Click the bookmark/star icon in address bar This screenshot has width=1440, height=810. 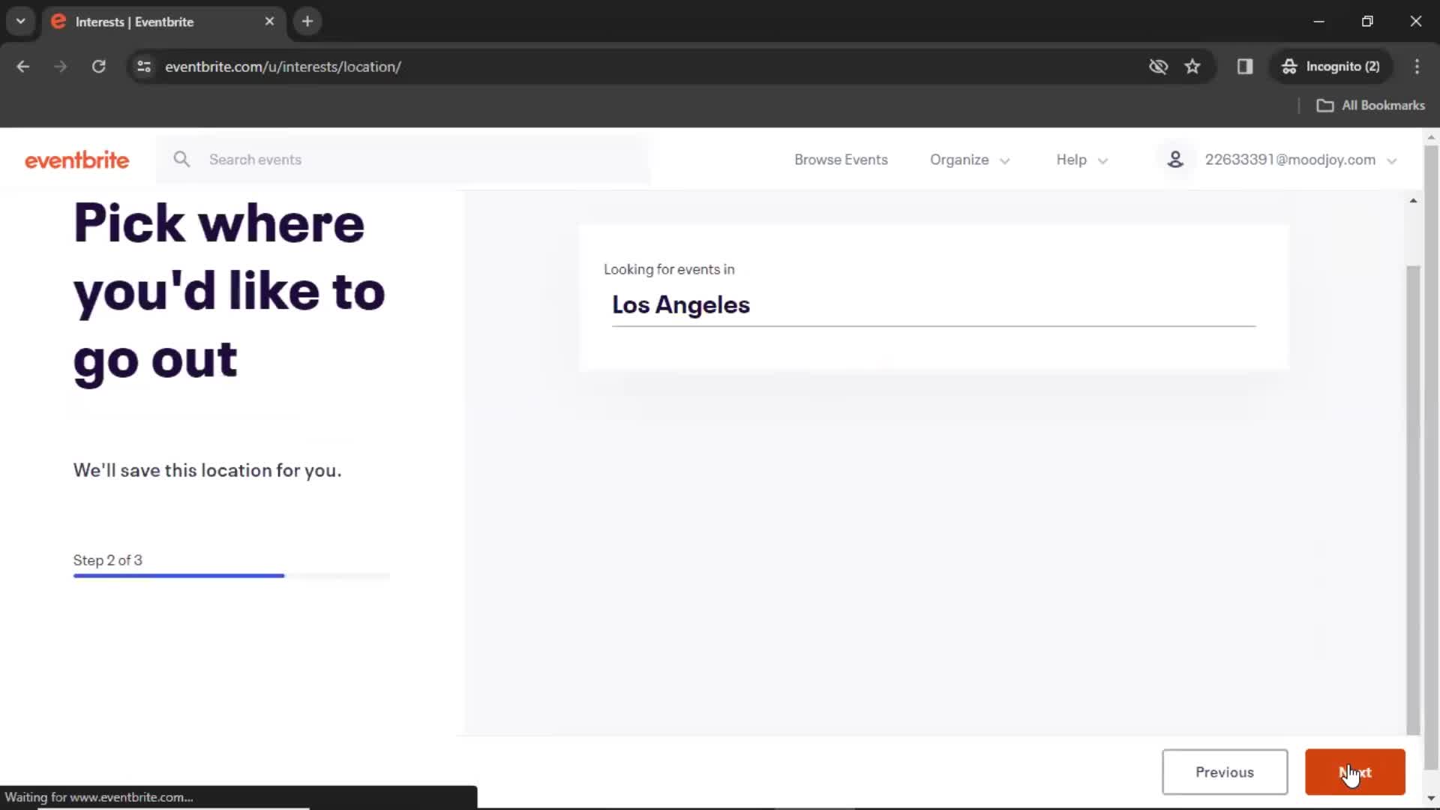[x=1194, y=66]
